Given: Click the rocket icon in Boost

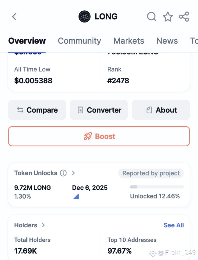Looking at the screenshot, I should coord(88,136).
